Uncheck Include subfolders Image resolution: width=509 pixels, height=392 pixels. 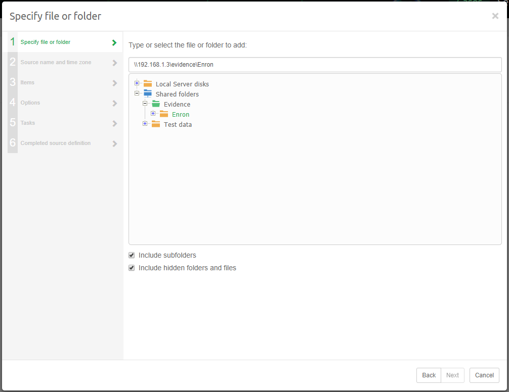(132, 255)
